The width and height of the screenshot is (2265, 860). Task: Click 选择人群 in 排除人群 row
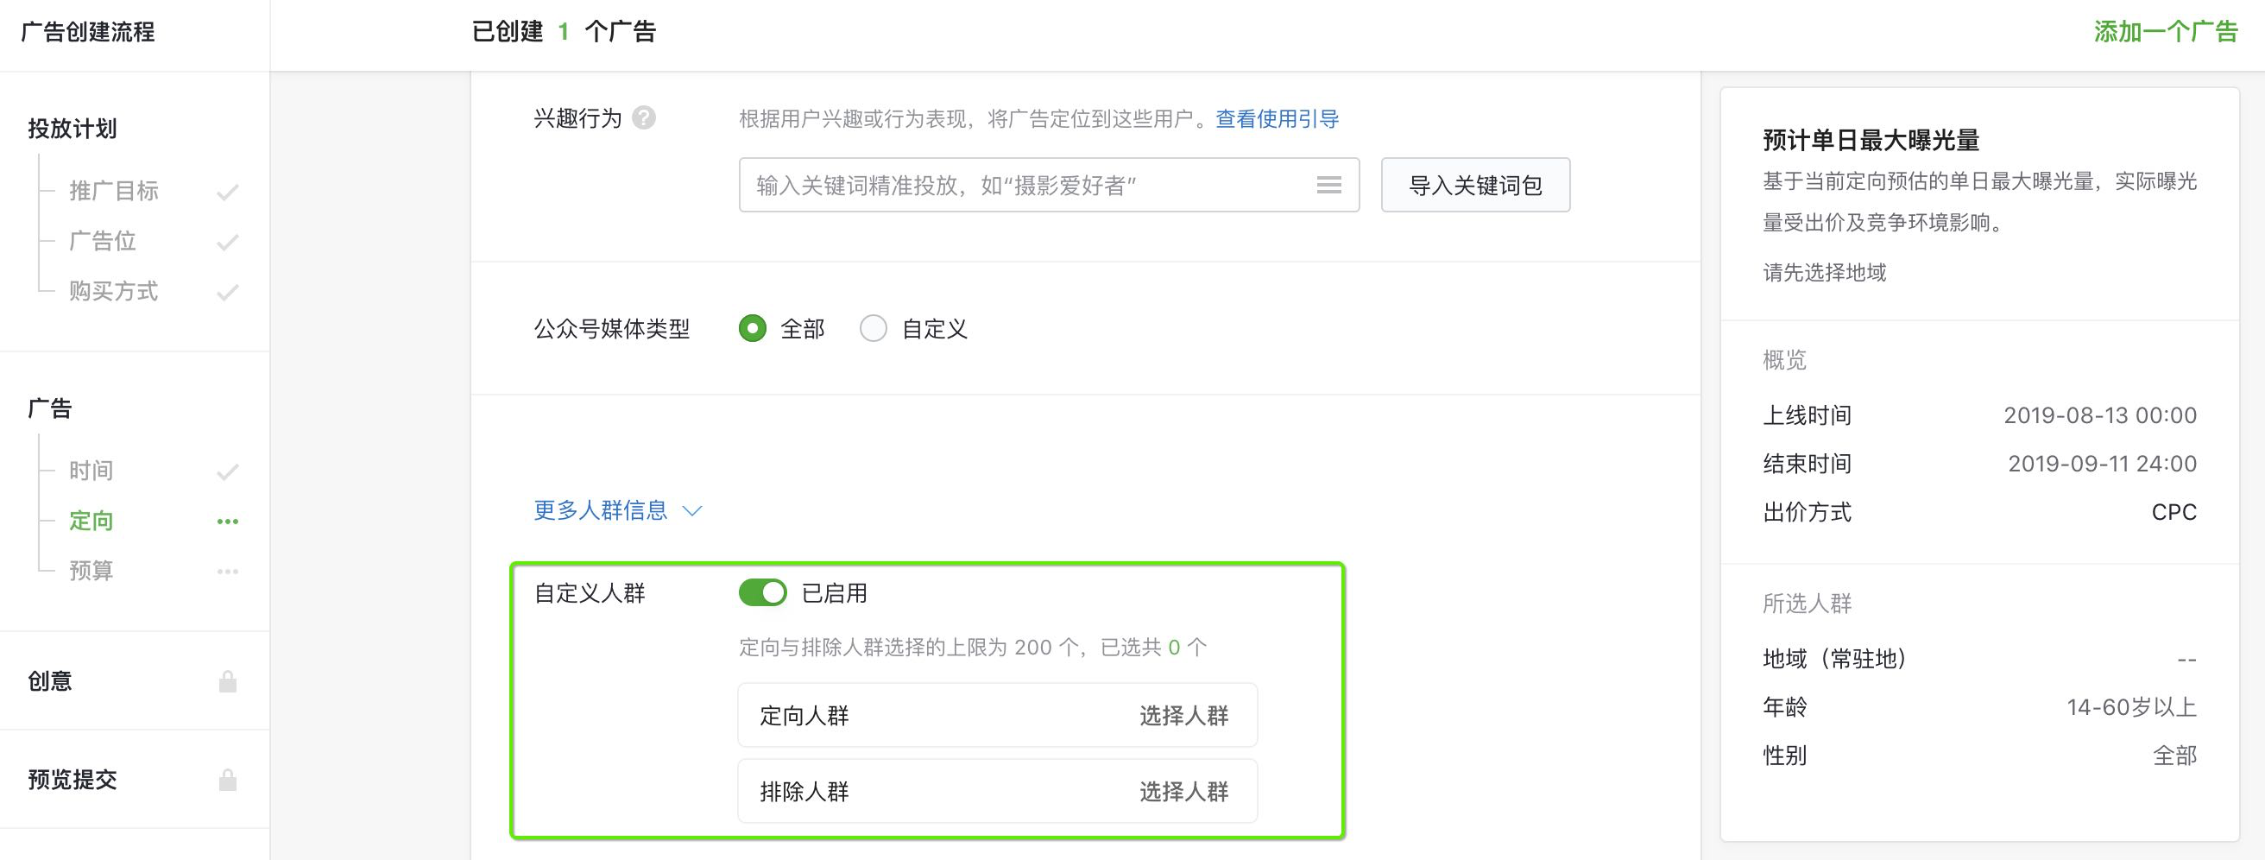click(1183, 792)
